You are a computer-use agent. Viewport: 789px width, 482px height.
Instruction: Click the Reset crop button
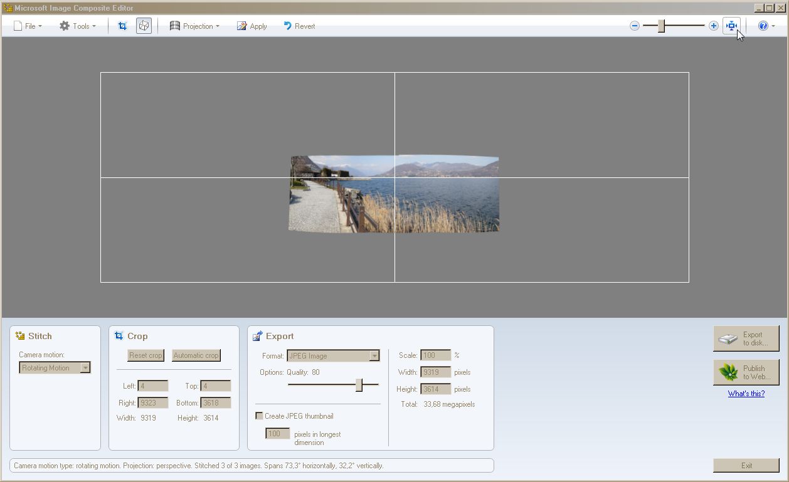(x=146, y=355)
